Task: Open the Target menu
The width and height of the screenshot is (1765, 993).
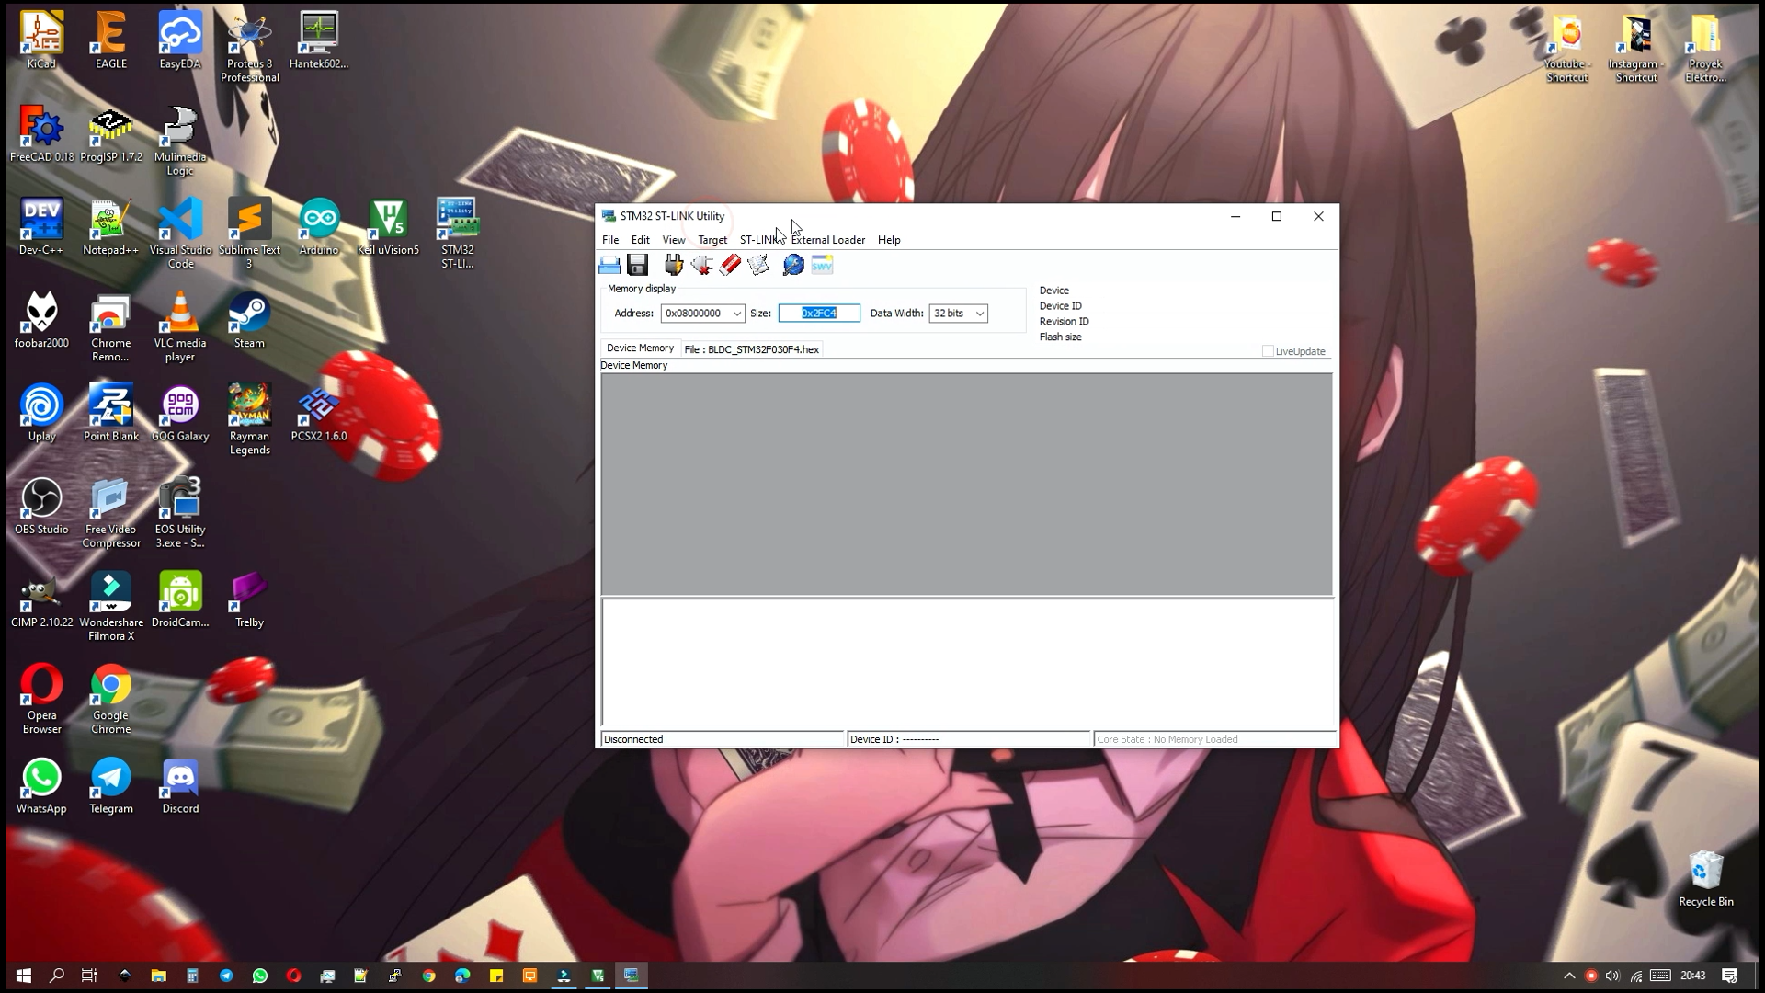Action: (712, 240)
